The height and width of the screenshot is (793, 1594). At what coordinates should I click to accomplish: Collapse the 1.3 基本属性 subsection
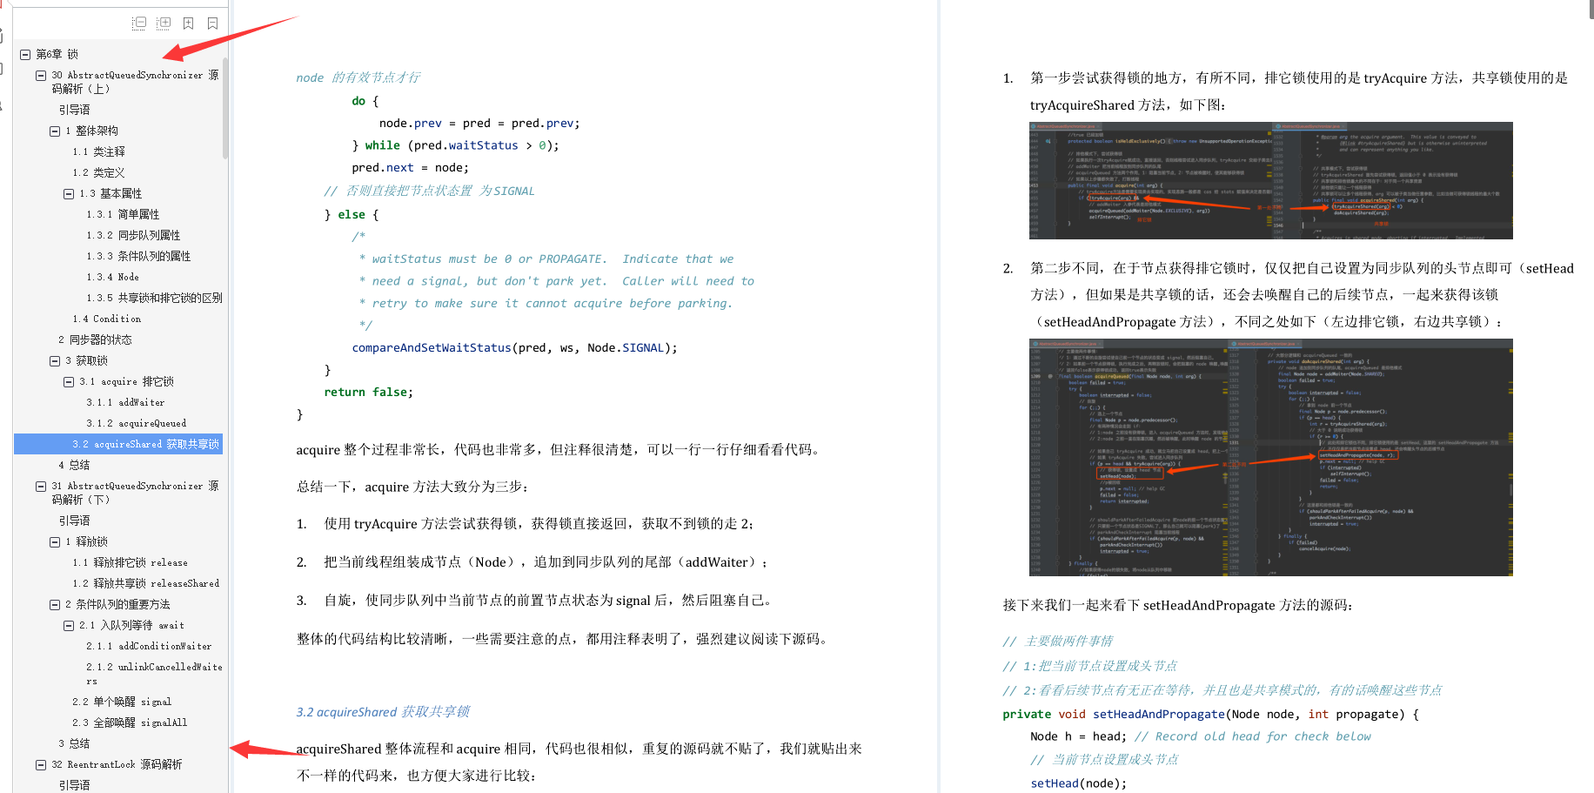pyautogui.click(x=68, y=193)
